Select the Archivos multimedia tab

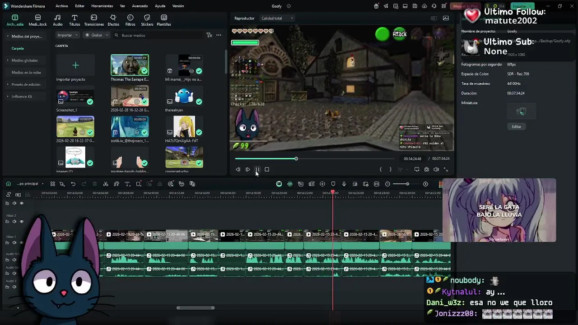15,20
